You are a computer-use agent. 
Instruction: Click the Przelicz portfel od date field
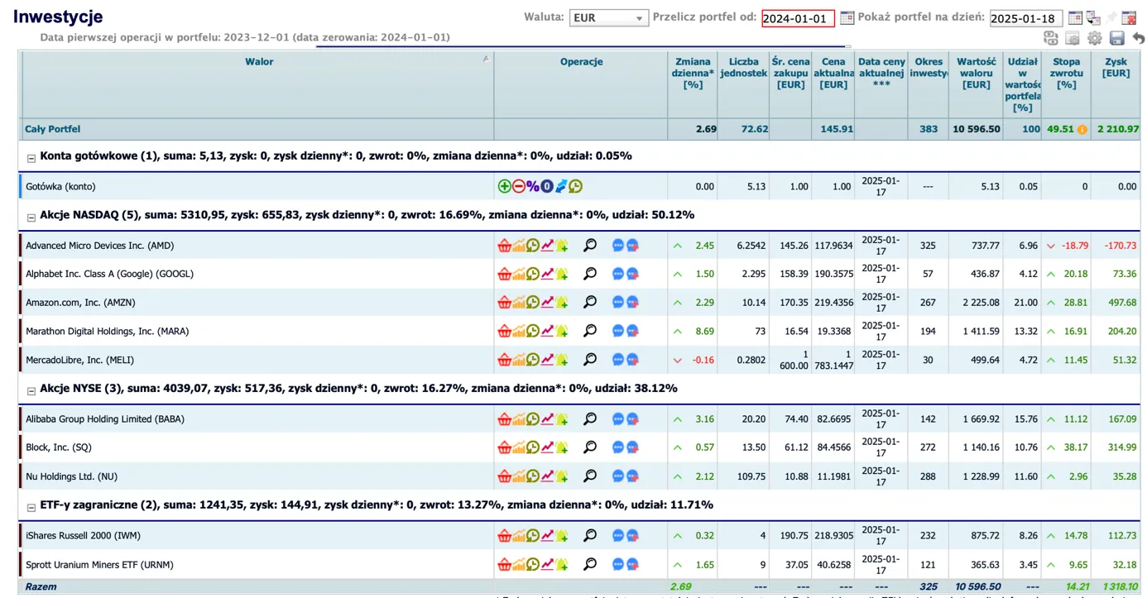tap(798, 18)
